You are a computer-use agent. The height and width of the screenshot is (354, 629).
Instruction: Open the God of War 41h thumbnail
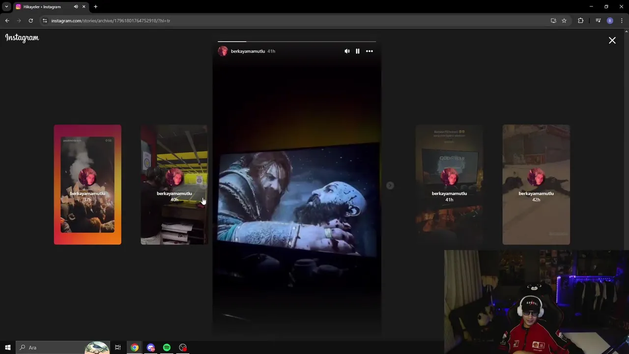click(x=449, y=184)
